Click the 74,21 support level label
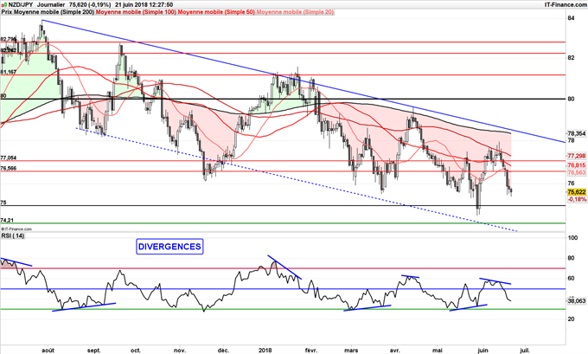588x354 pixels. coord(7,220)
